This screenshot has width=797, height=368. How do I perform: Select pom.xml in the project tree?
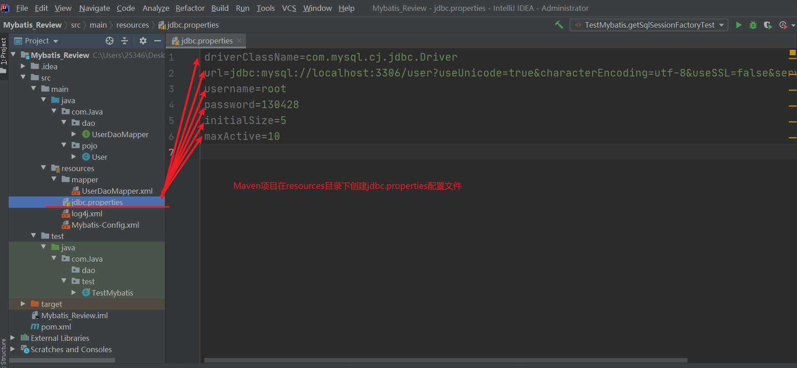pos(56,326)
